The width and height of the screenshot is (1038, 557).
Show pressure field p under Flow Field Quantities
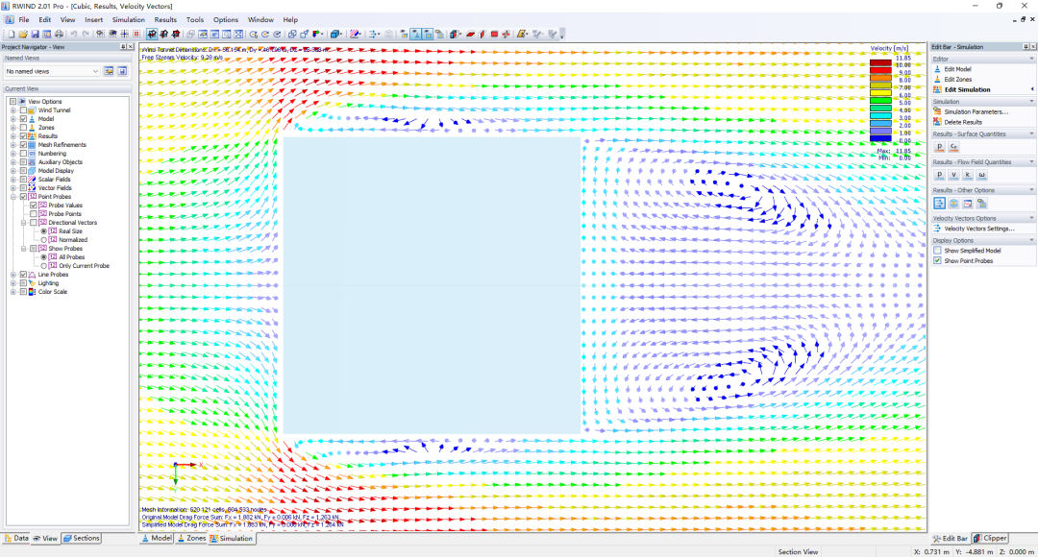coord(939,175)
